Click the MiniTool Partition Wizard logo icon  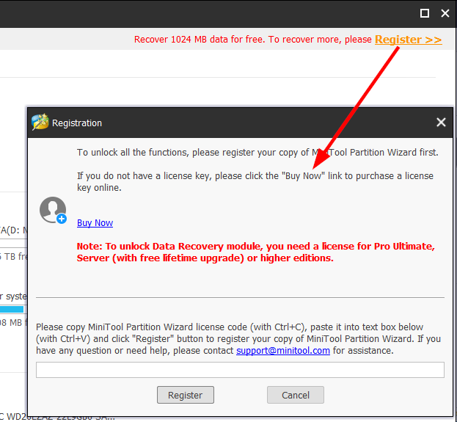point(40,122)
